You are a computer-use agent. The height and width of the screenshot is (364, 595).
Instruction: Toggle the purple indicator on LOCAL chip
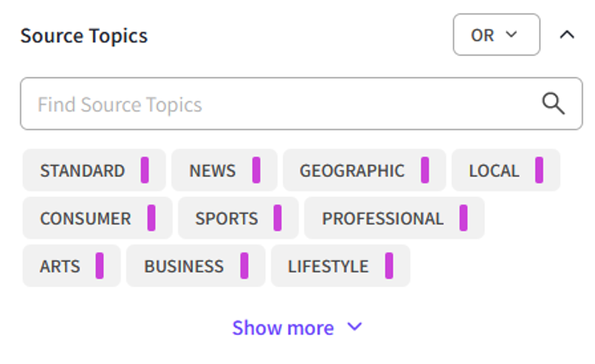(x=539, y=170)
